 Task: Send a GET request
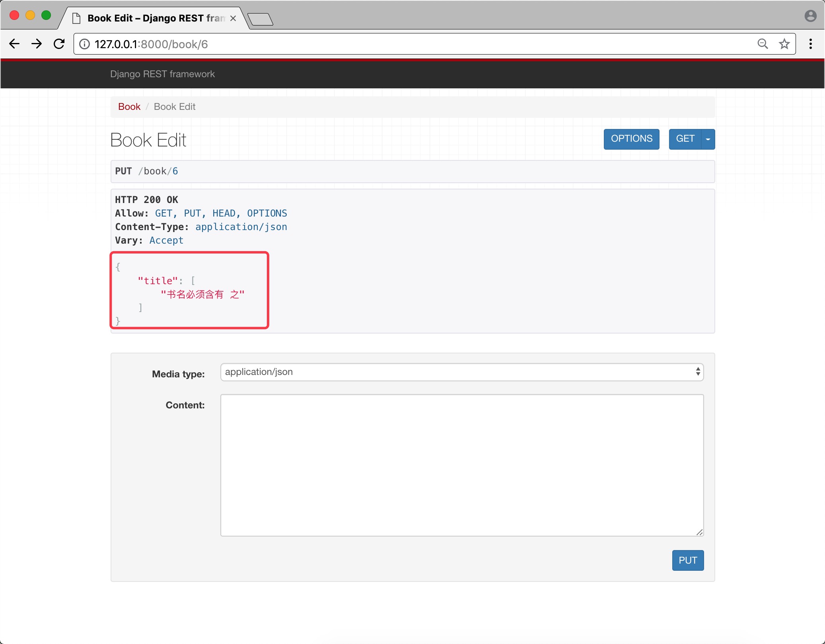(685, 139)
